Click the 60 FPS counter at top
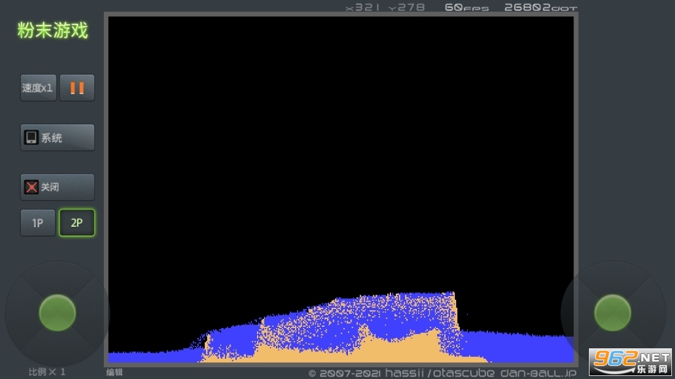The width and height of the screenshot is (675, 379). tap(467, 8)
